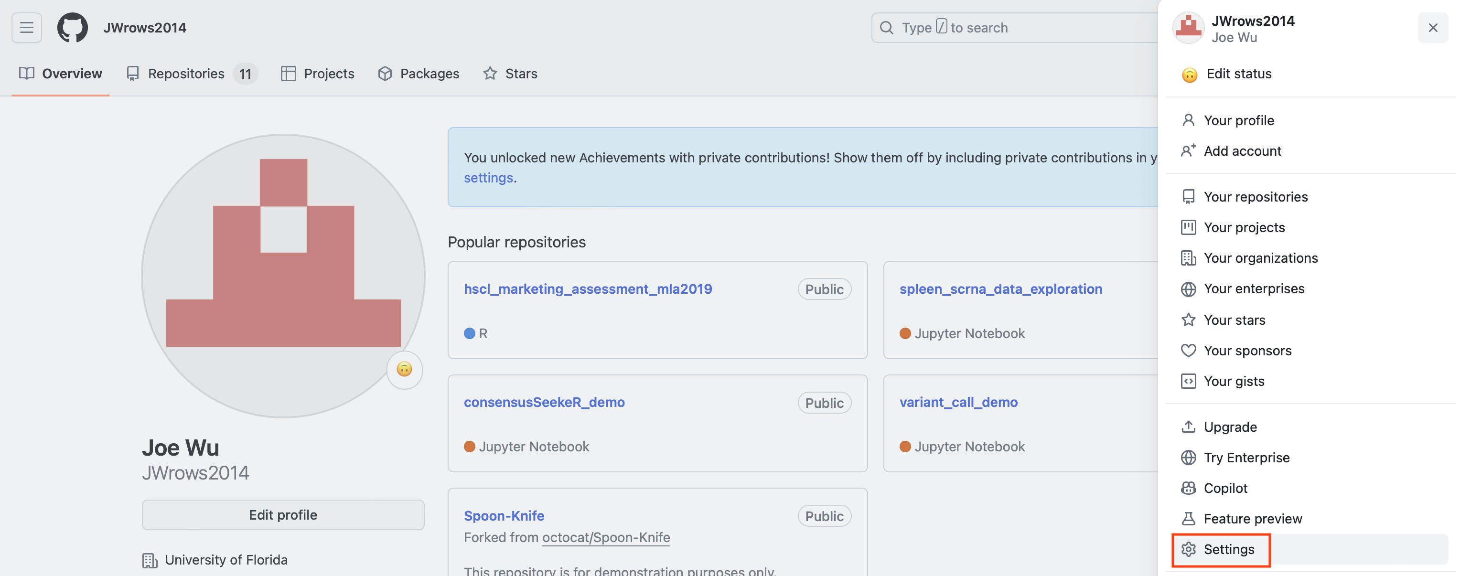Close the user side panel

click(x=1432, y=27)
